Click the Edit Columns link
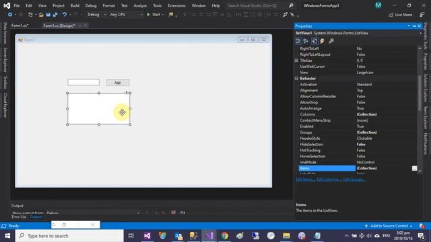Image resolution: width=431 pixels, height=242 pixels. tap(329, 179)
